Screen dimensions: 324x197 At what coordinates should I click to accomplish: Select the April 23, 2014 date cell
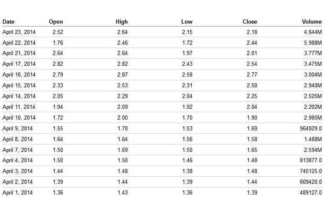click(x=19, y=32)
